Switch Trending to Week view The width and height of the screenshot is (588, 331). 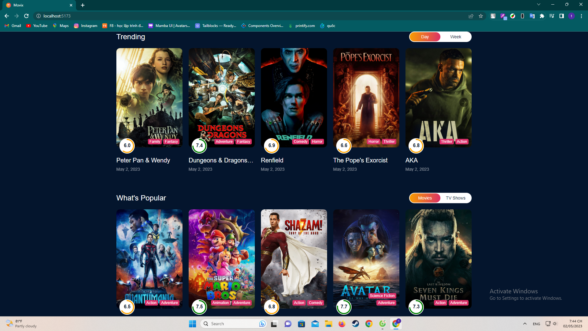click(455, 36)
